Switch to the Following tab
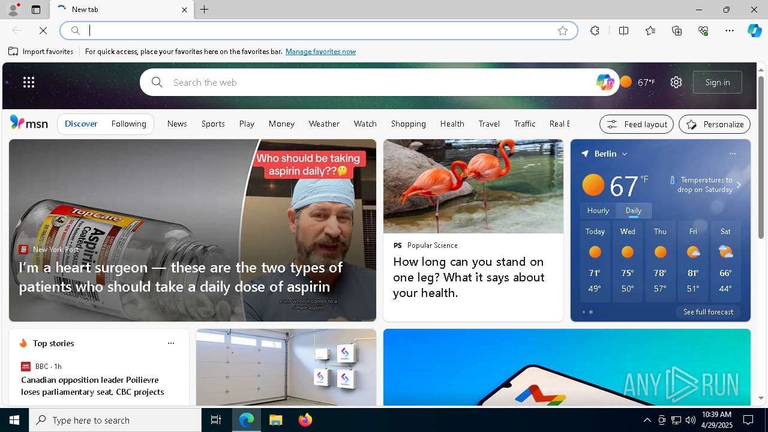The image size is (768, 432). [x=128, y=124]
